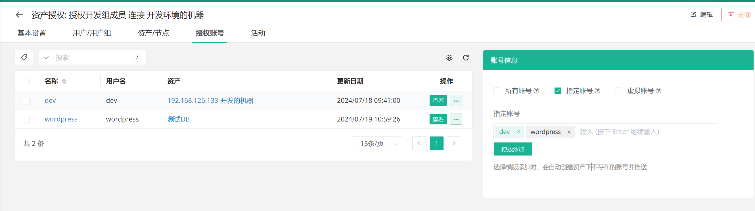Expand the search filter chevron

tap(46, 57)
